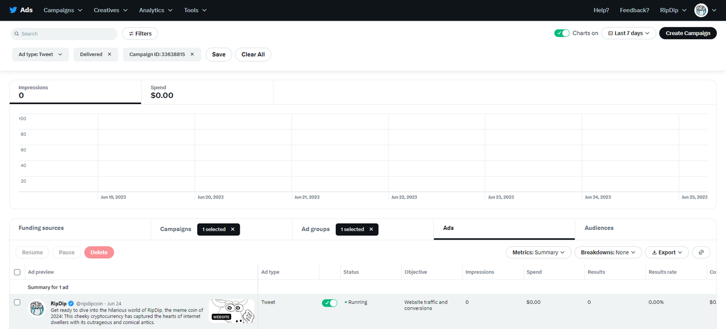Click the @ripdipcoin handle in ad row
This screenshot has height=329, width=726.
coord(90,303)
